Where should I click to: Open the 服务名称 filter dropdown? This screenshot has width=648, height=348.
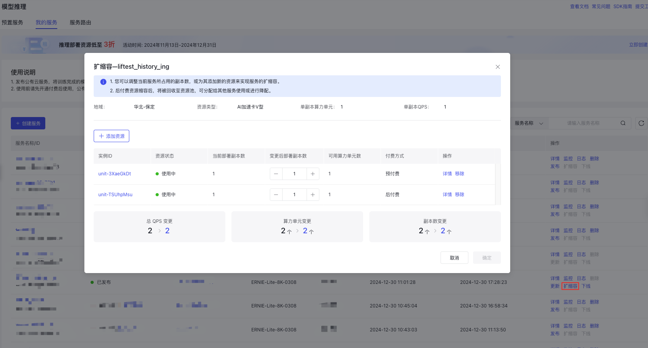tap(529, 123)
